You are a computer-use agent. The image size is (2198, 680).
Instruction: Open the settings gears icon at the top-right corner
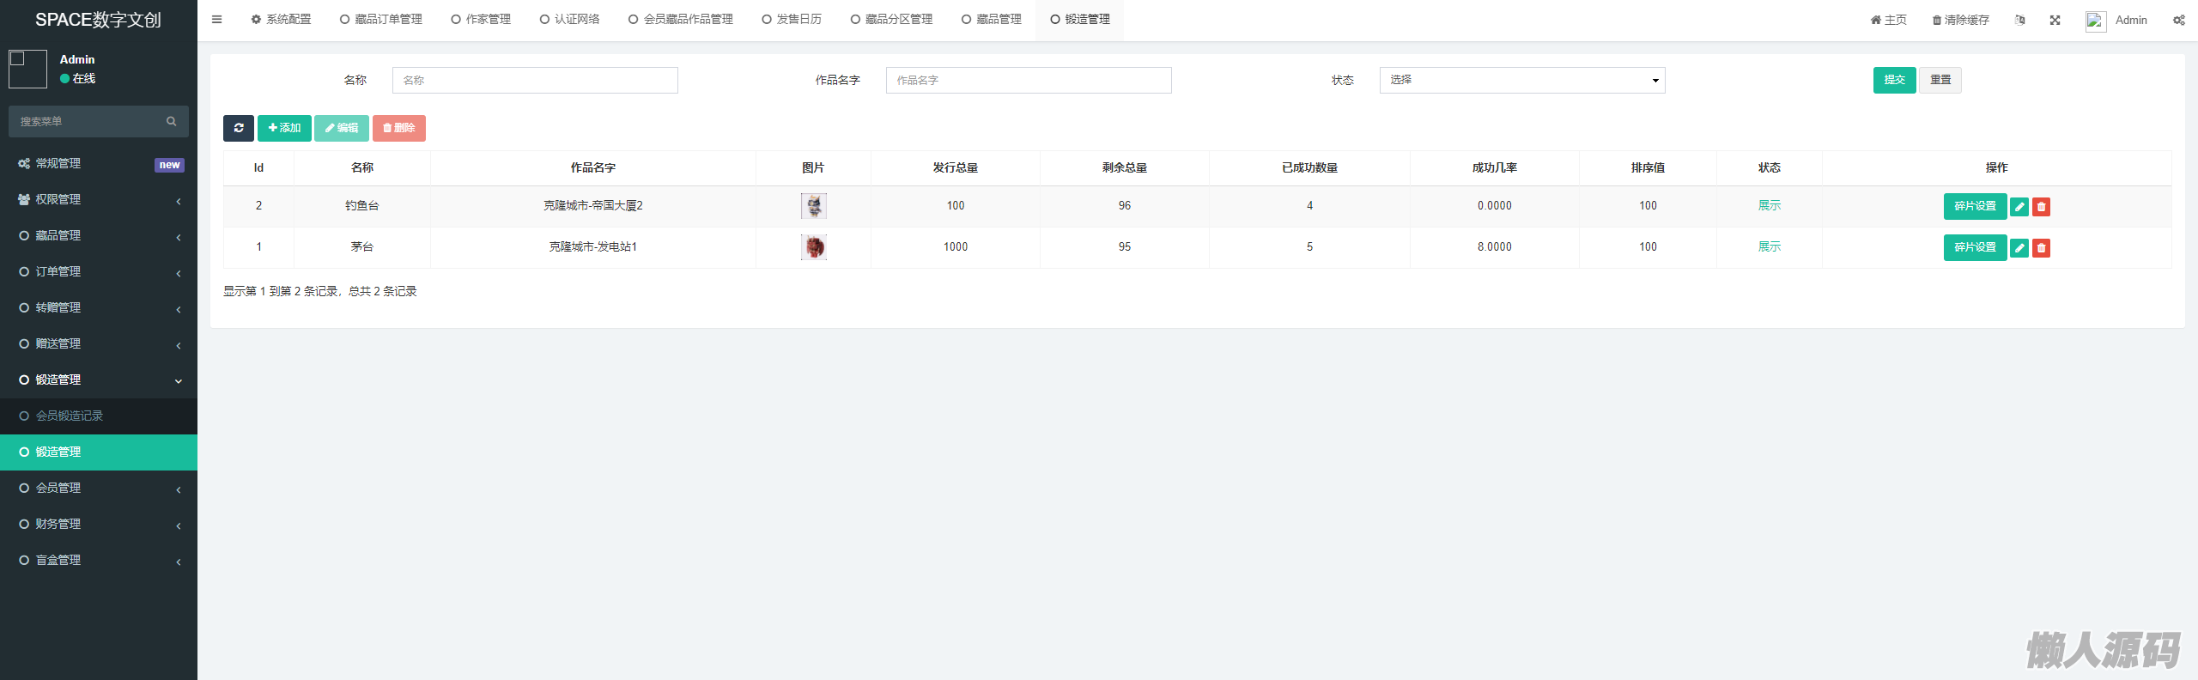2179,20
